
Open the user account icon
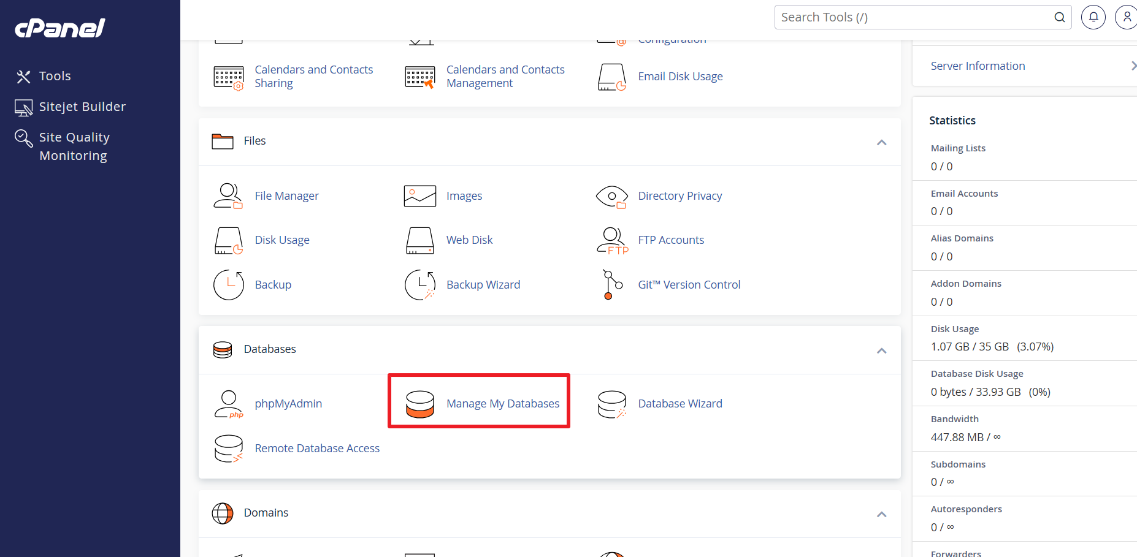point(1127,17)
